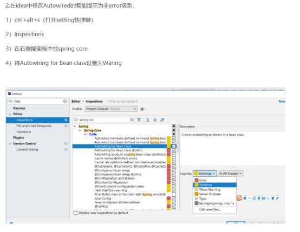This screenshot has width=300, height=232.
Task: Select Error severity from the list
Action: (214, 180)
